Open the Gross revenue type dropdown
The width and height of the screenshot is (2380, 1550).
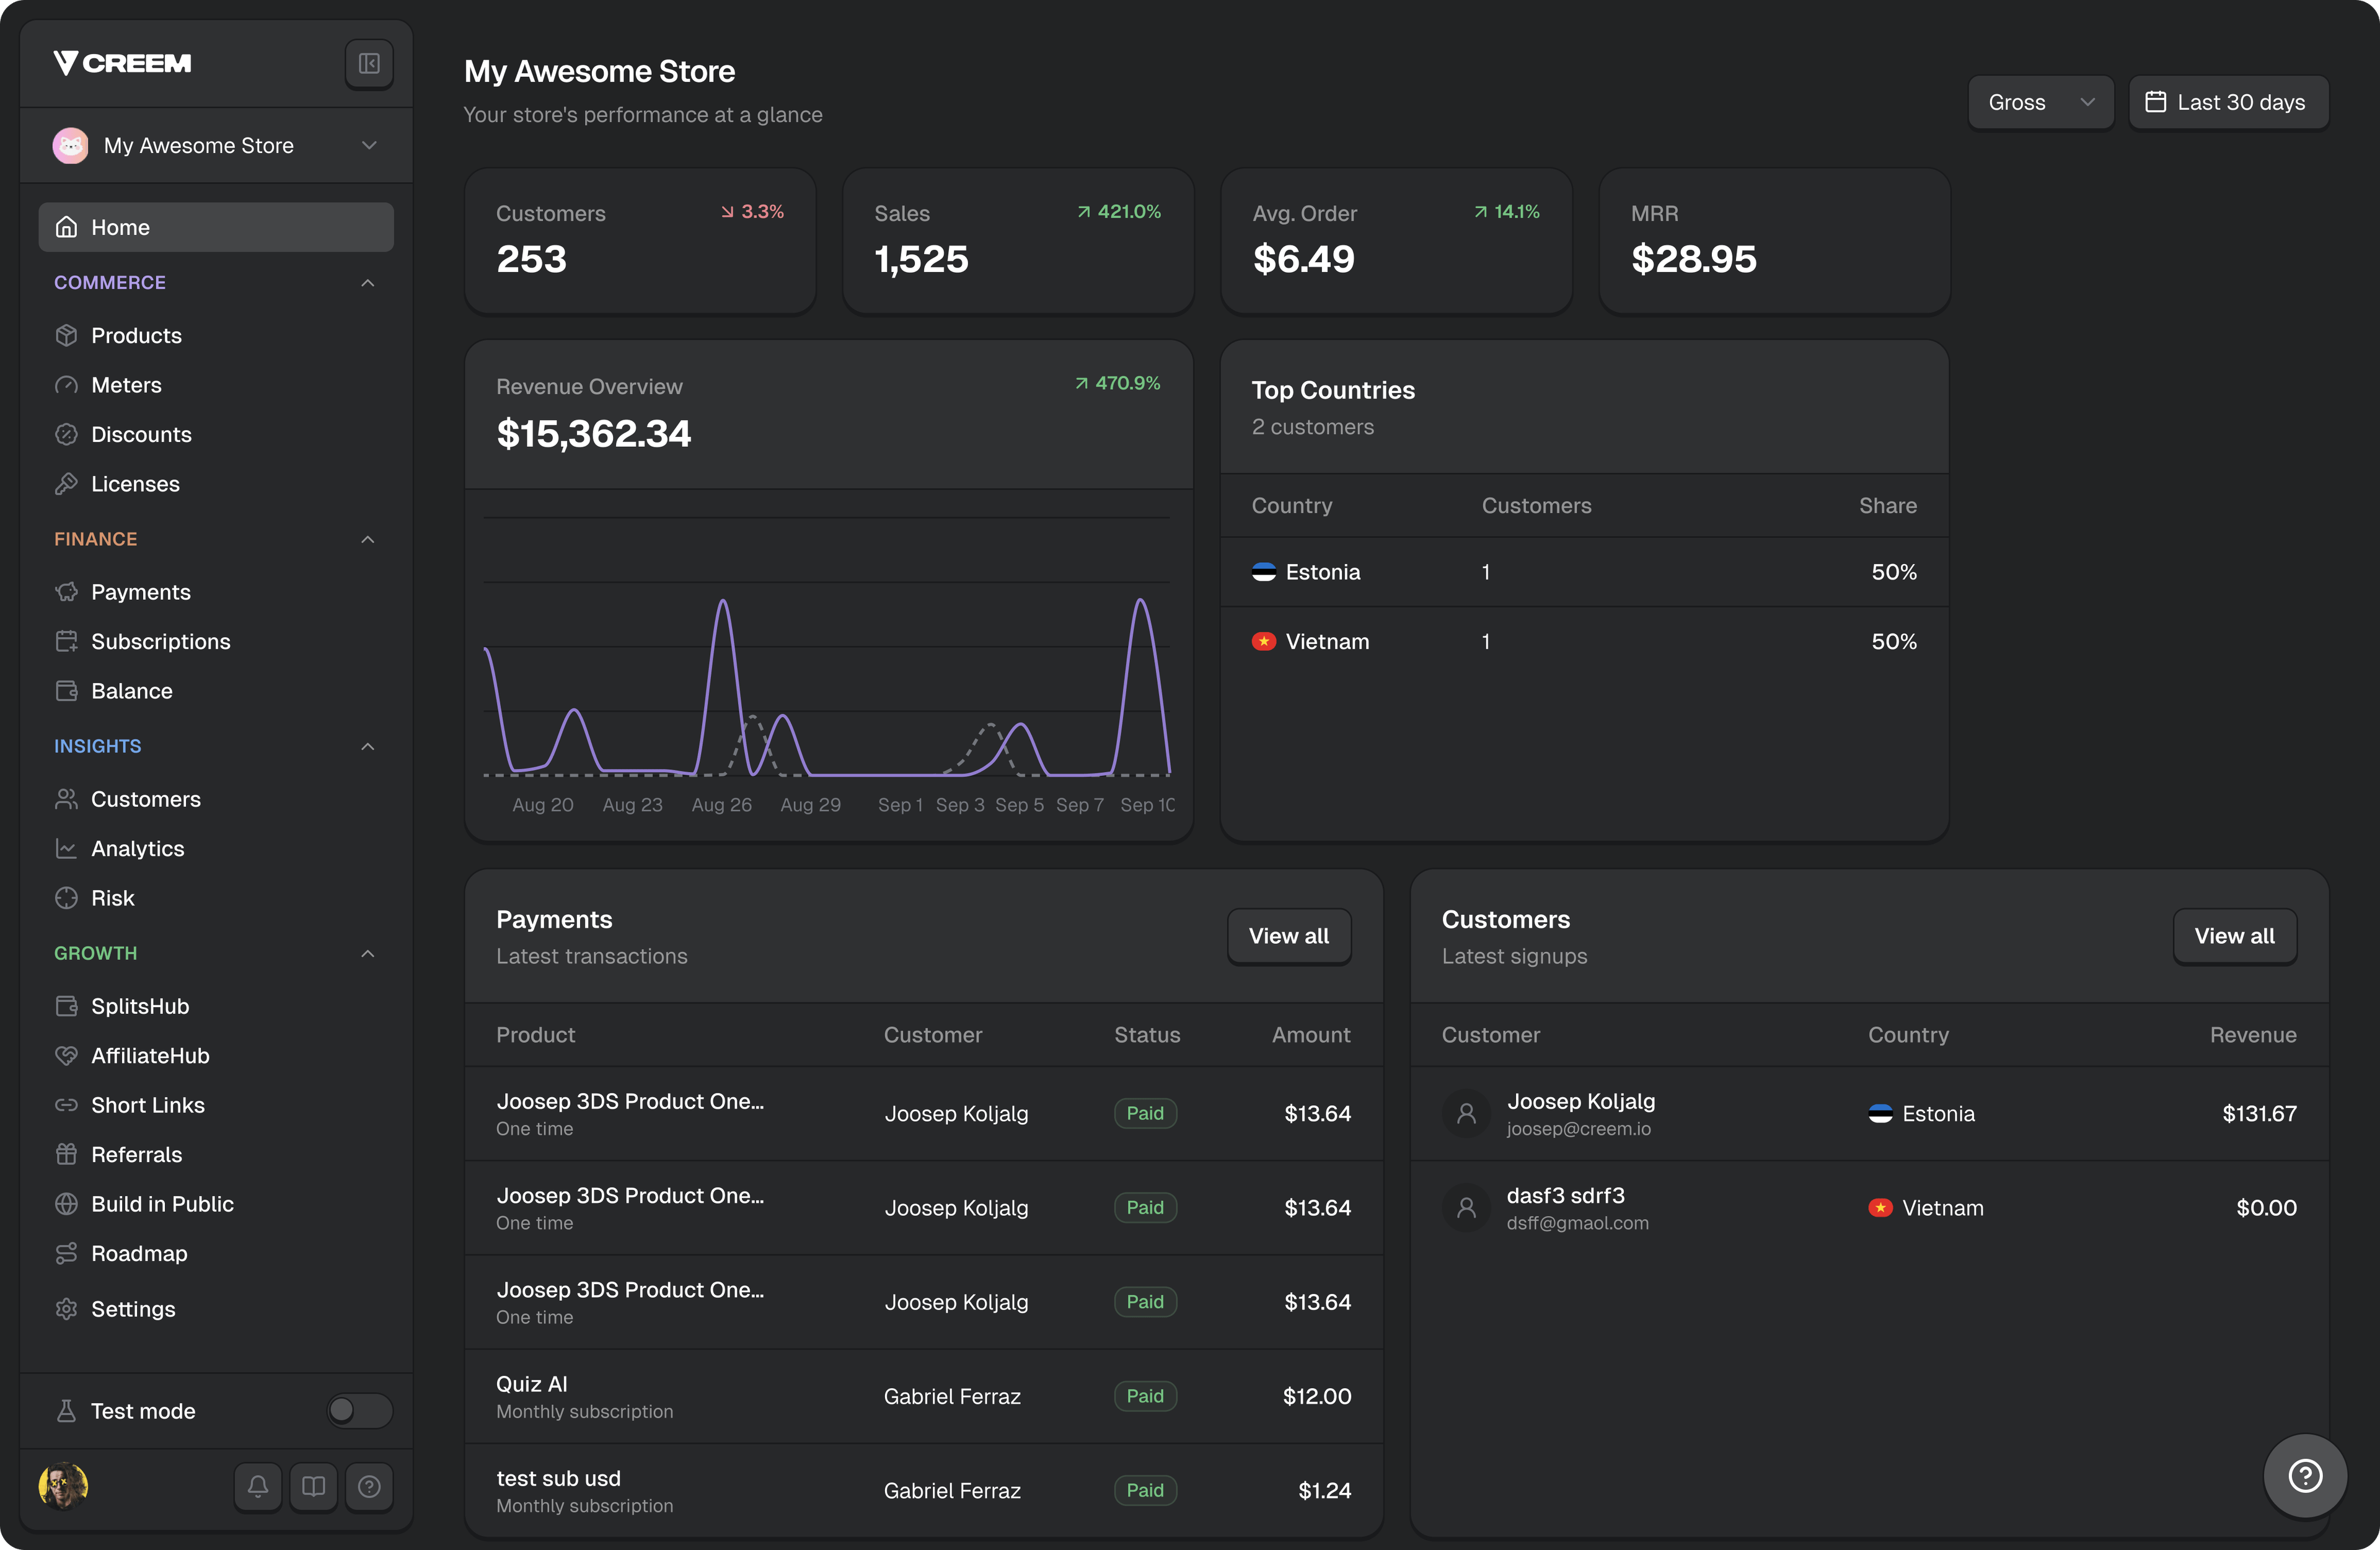point(2040,102)
